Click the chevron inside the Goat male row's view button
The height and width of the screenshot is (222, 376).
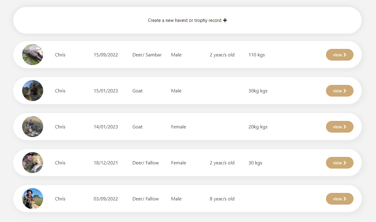click(x=345, y=91)
